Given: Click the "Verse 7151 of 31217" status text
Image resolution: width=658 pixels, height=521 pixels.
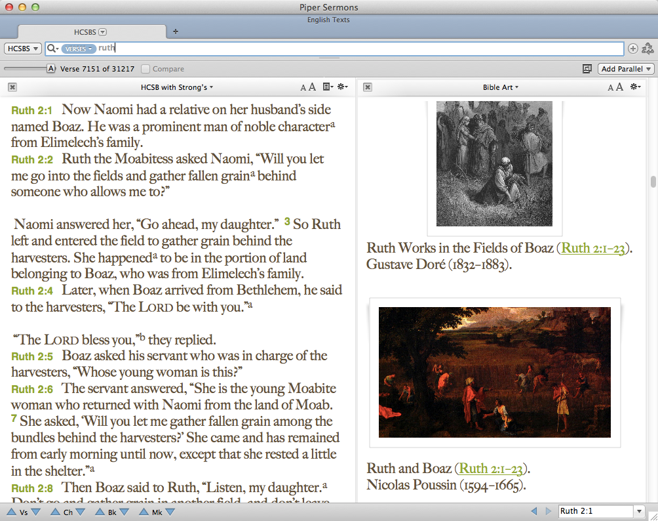Looking at the screenshot, I should pos(98,69).
